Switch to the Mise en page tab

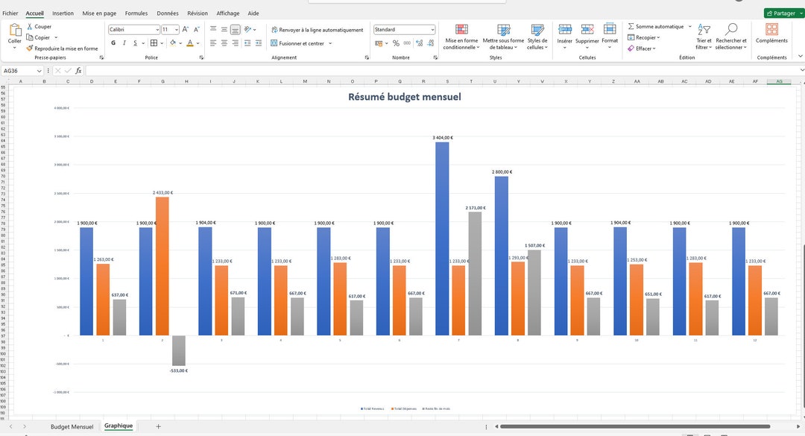99,13
